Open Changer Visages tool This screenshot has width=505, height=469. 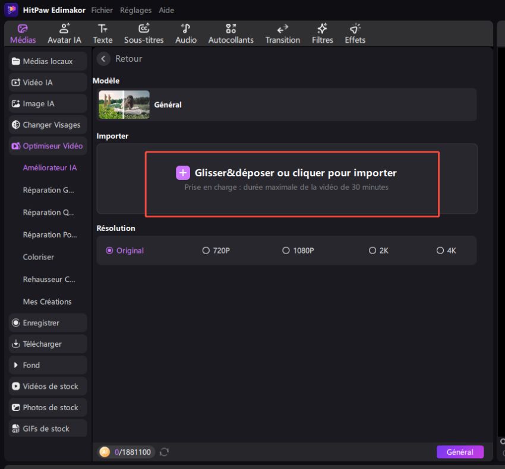tap(48, 125)
